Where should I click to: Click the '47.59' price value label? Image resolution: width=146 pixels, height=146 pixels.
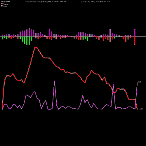141,109
